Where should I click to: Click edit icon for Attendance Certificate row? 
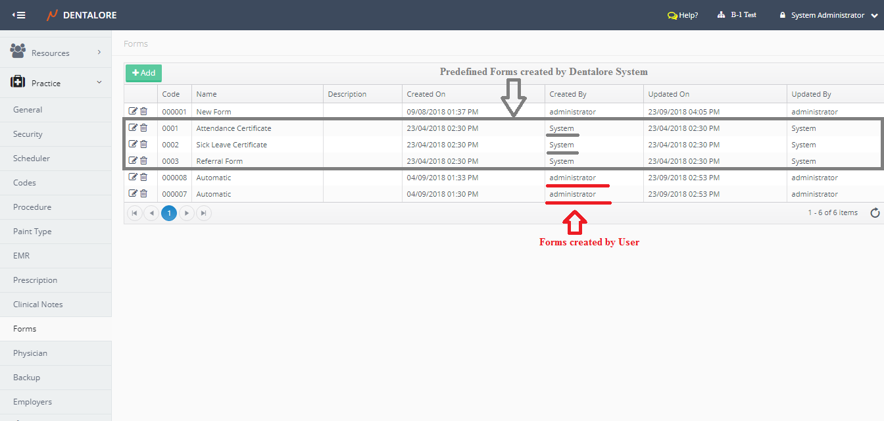[x=133, y=128]
